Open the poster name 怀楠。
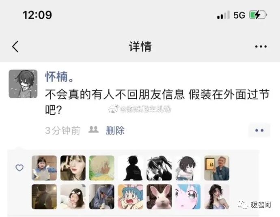 coord(59,77)
